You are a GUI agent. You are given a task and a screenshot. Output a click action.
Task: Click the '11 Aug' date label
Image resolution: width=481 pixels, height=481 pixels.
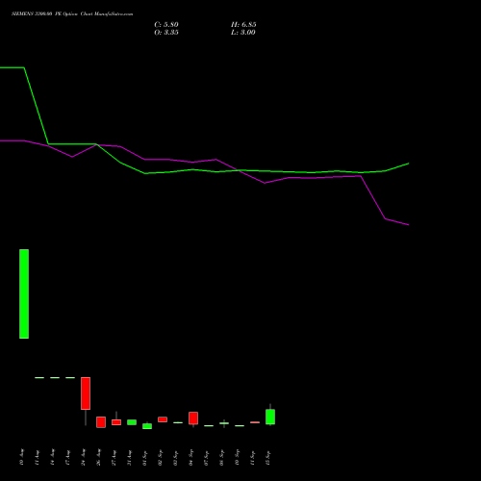(x=37, y=458)
